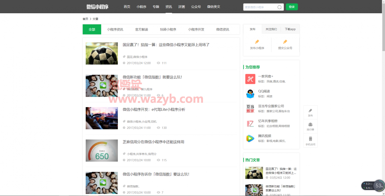Click the floating 排行榜 icon
The image size is (385, 196).
click(x=310, y=125)
